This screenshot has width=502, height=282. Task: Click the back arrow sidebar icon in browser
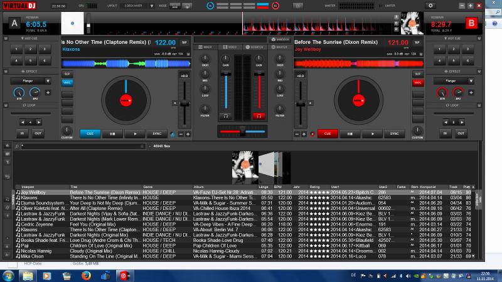tap(8, 177)
